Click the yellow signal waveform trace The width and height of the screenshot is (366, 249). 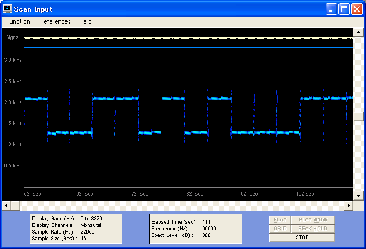[x=189, y=37]
